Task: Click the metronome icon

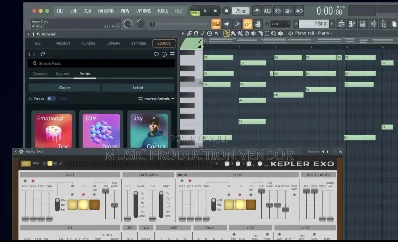Action: 257,11
